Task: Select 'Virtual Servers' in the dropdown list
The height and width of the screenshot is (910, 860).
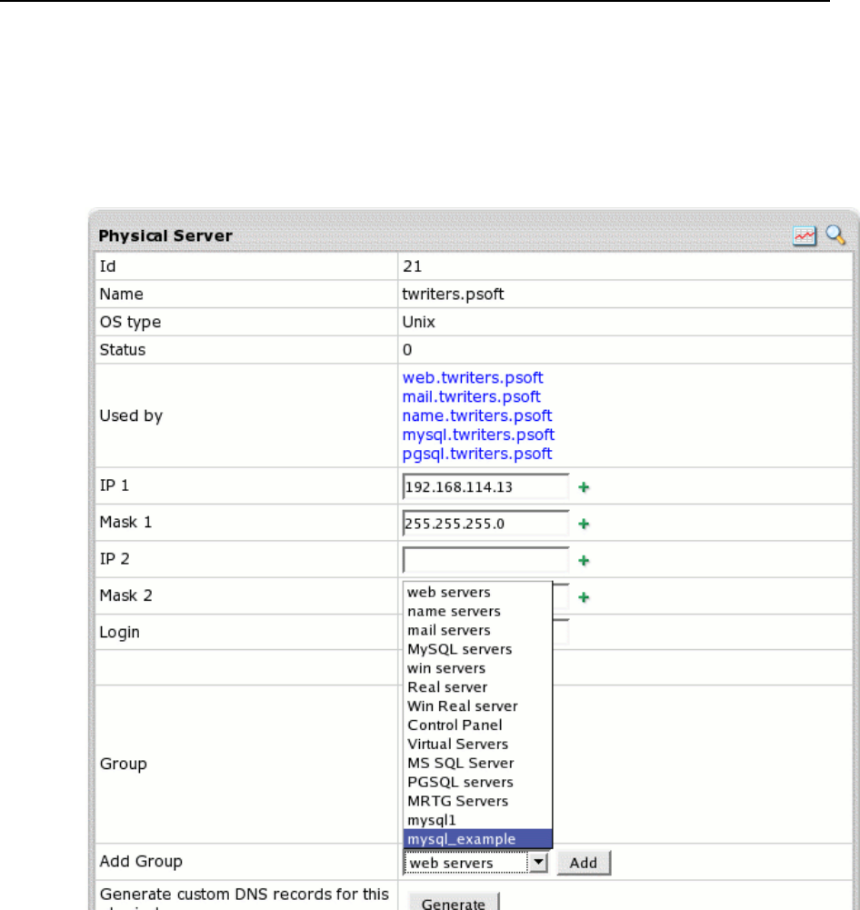Action: [x=477, y=744]
